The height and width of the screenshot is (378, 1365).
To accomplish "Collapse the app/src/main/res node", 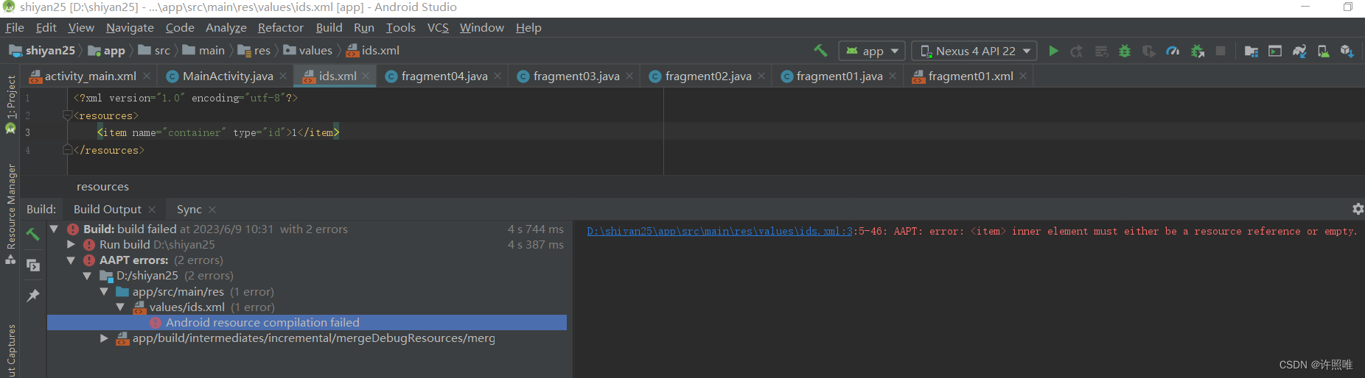I will click(104, 292).
